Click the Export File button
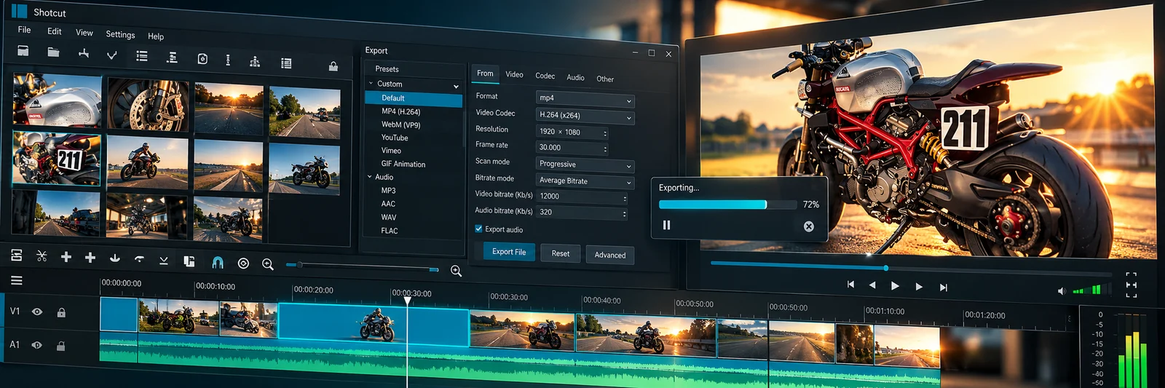 (509, 252)
